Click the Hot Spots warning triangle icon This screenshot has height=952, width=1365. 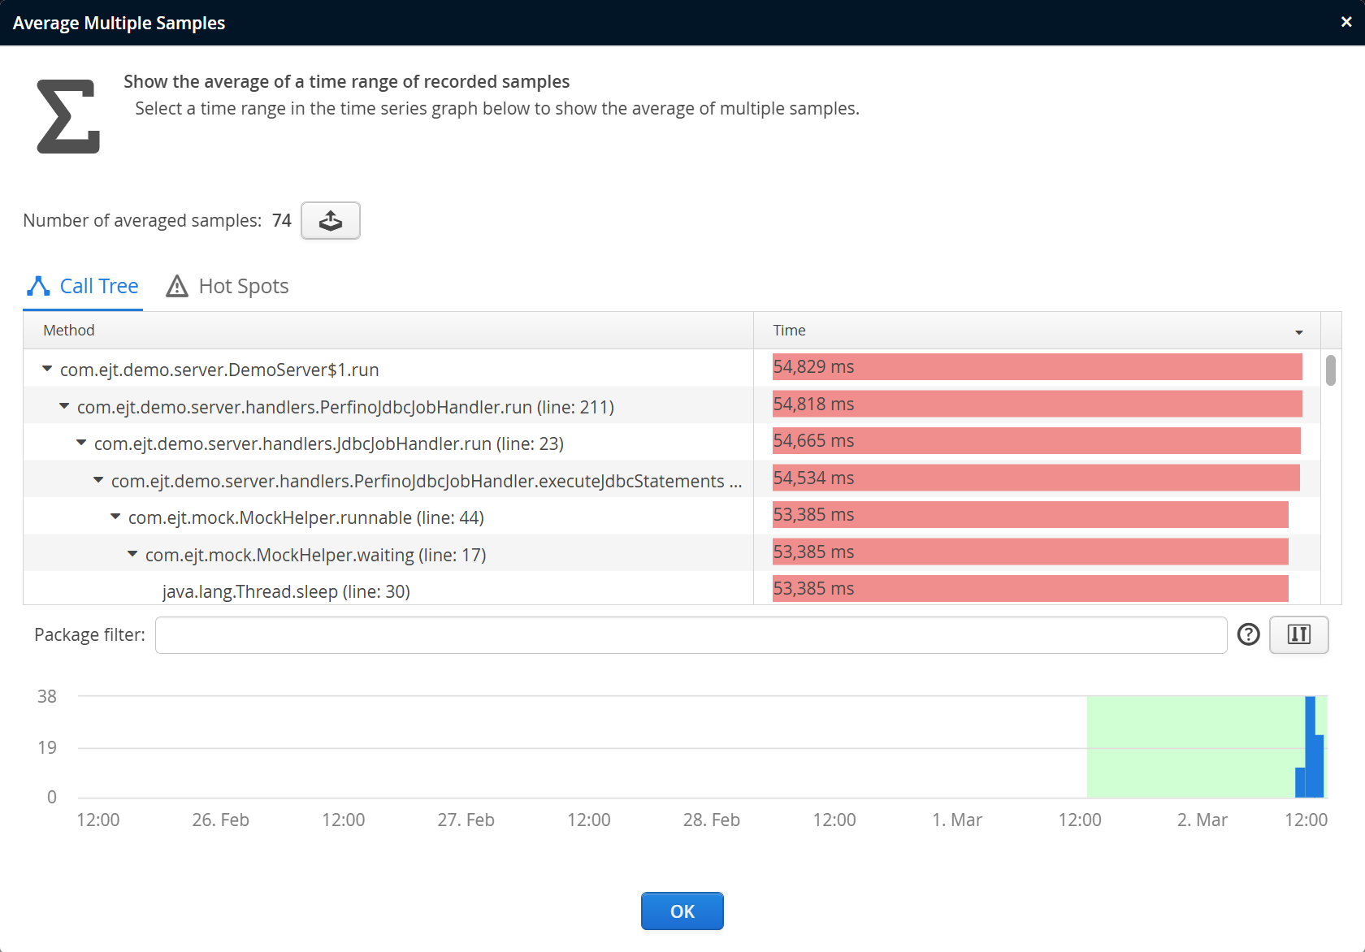point(176,286)
